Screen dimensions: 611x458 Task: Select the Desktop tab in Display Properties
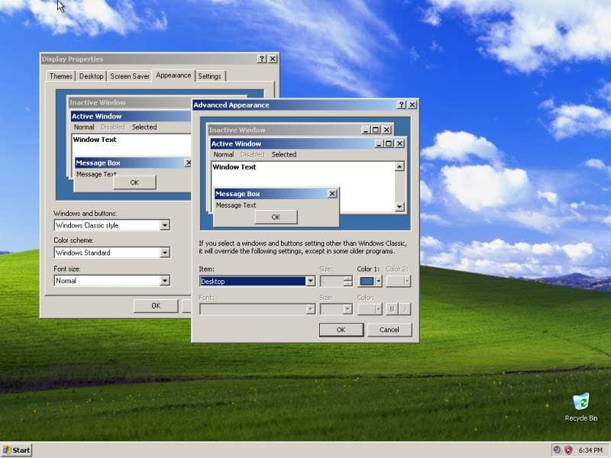coord(92,76)
